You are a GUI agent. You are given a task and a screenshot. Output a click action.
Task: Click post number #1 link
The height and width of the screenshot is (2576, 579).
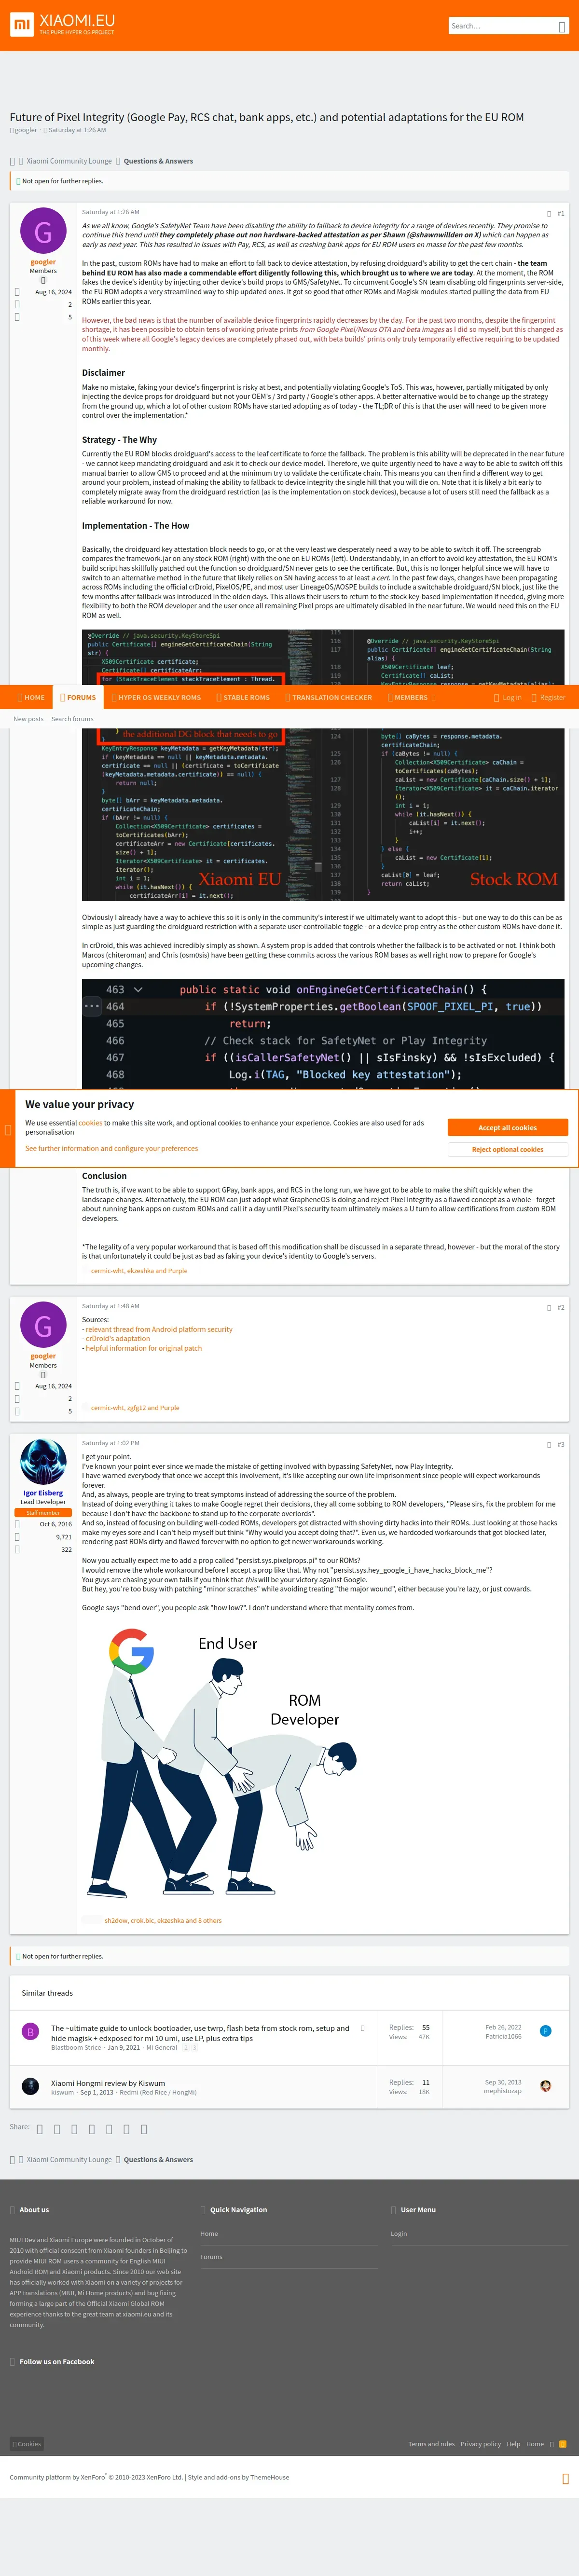tap(561, 213)
